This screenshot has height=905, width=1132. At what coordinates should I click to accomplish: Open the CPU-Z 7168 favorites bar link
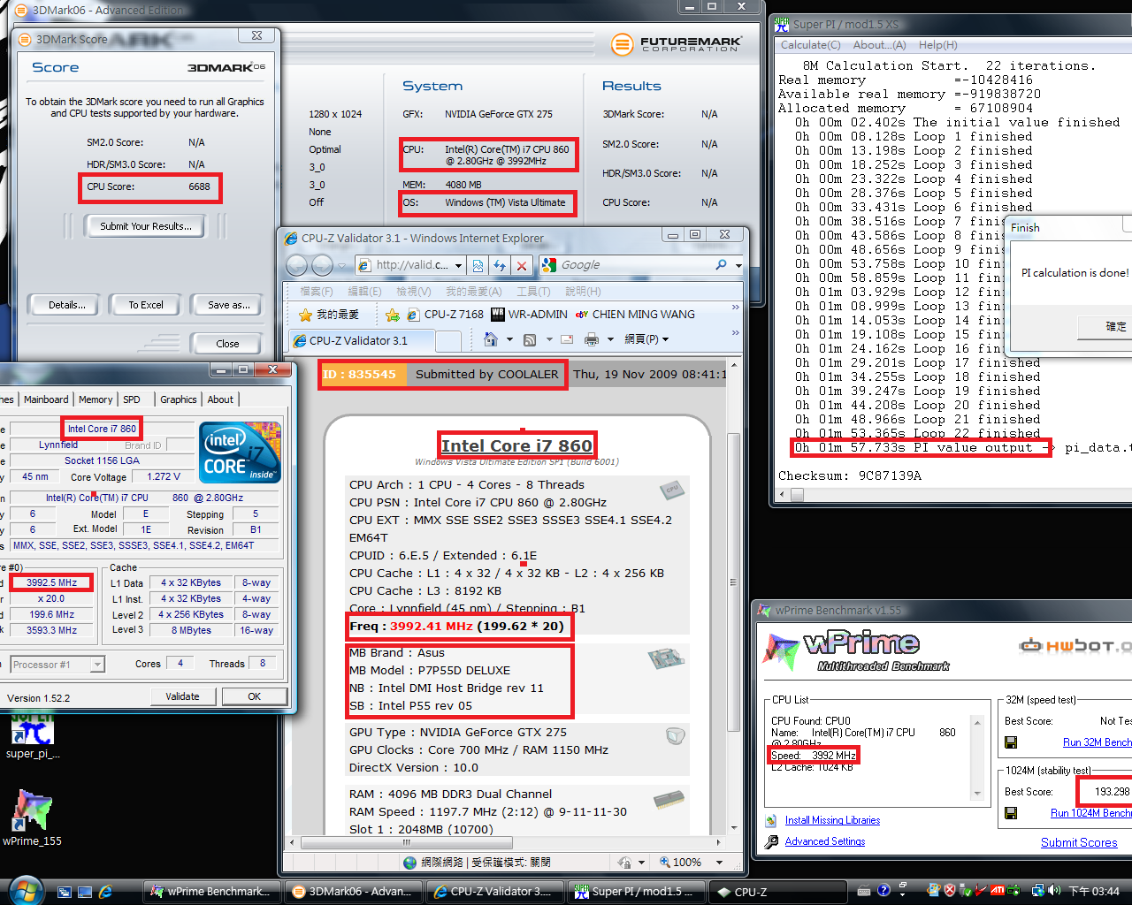(445, 315)
